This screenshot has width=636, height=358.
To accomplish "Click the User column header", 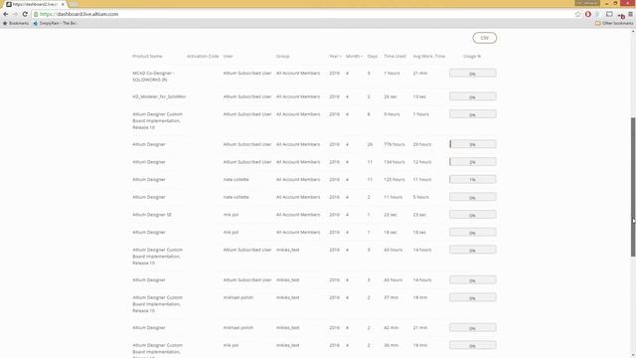I will 228,56.
